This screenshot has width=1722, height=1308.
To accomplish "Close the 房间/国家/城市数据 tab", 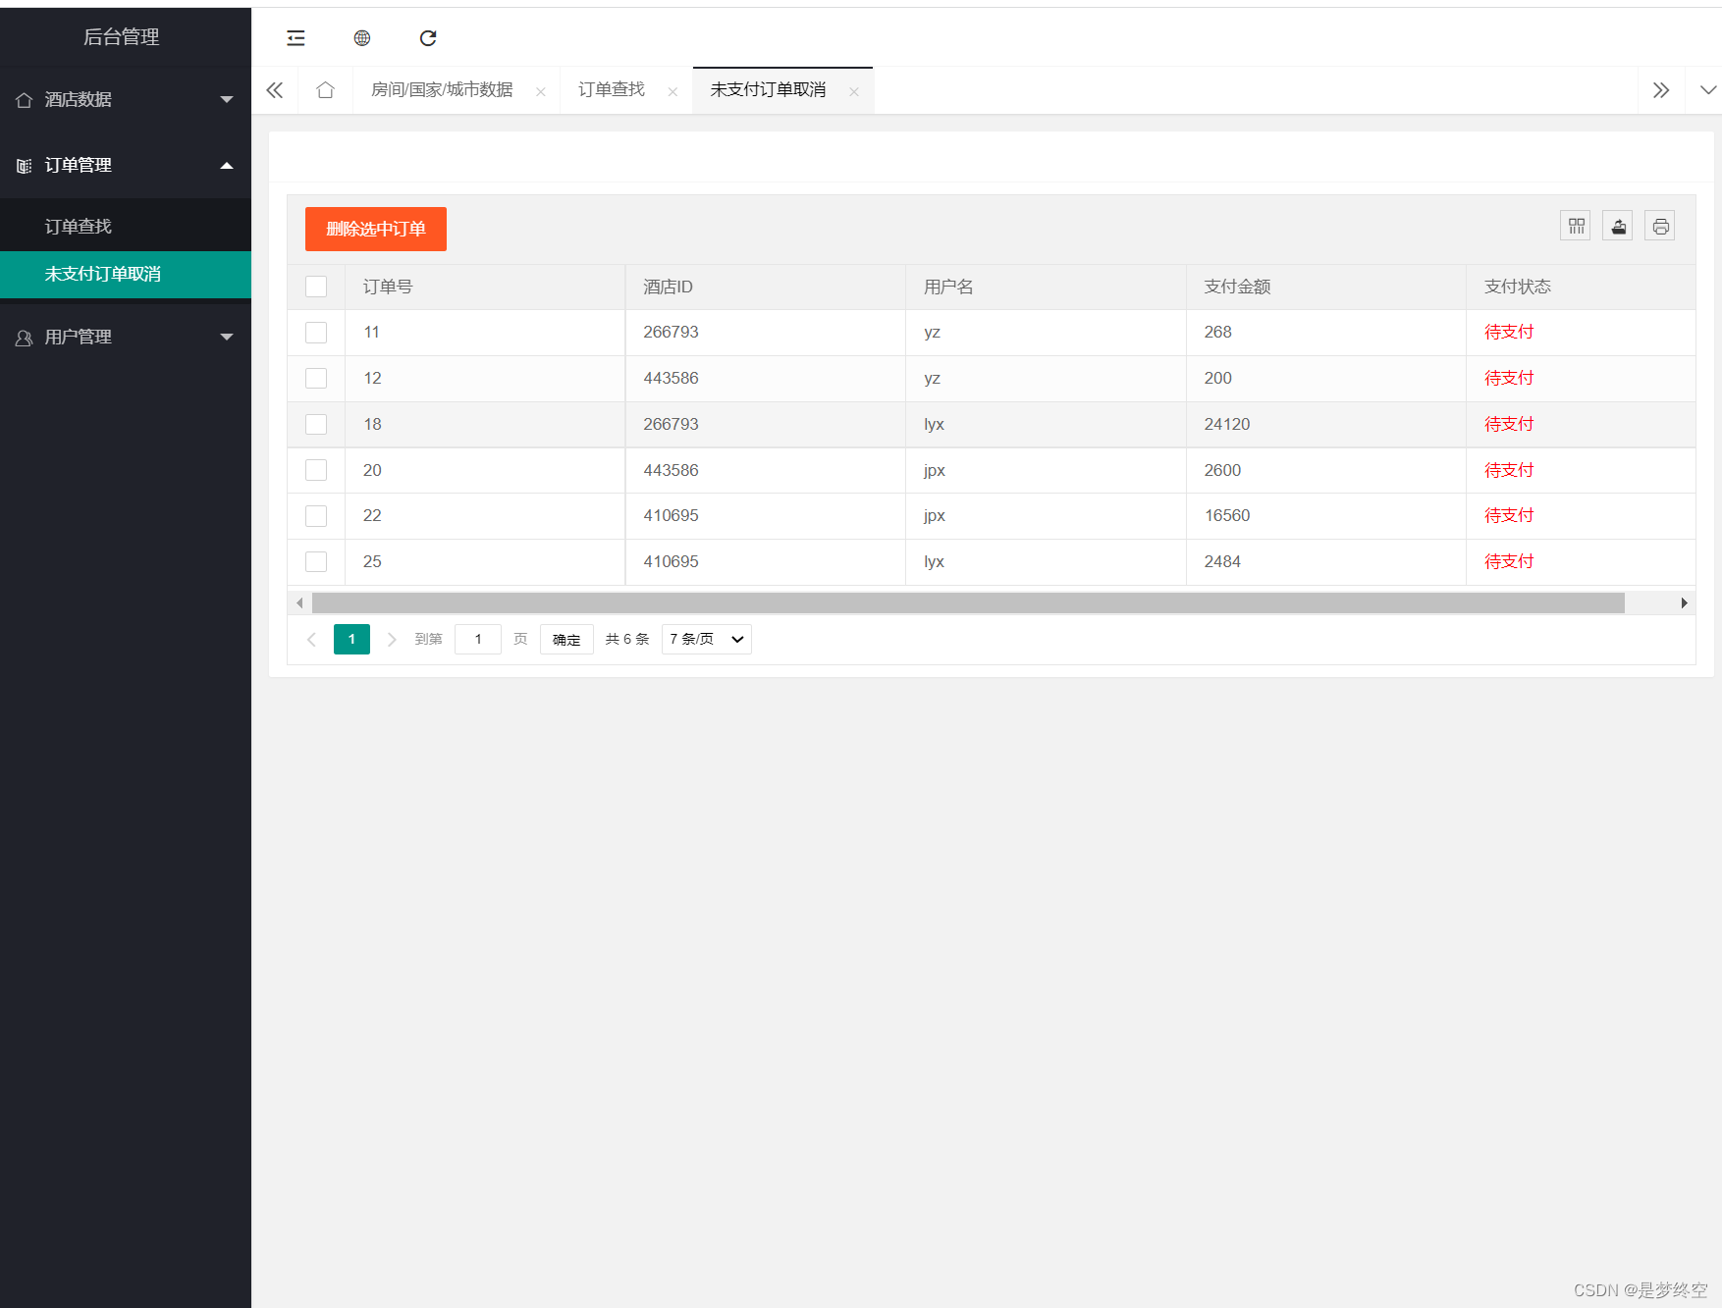I will pos(541,92).
